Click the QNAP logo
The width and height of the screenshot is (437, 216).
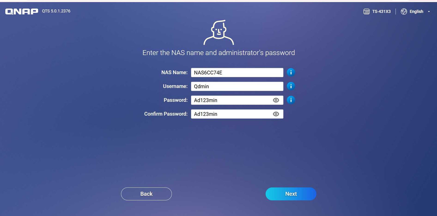(x=22, y=11)
